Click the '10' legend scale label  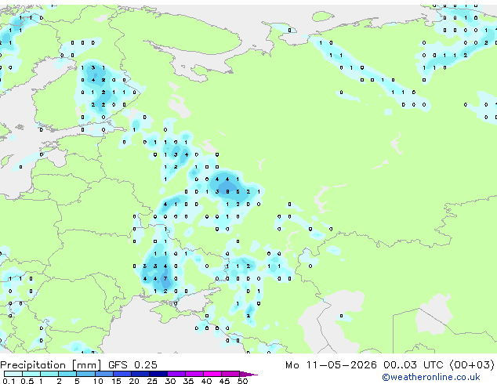[98, 381]
